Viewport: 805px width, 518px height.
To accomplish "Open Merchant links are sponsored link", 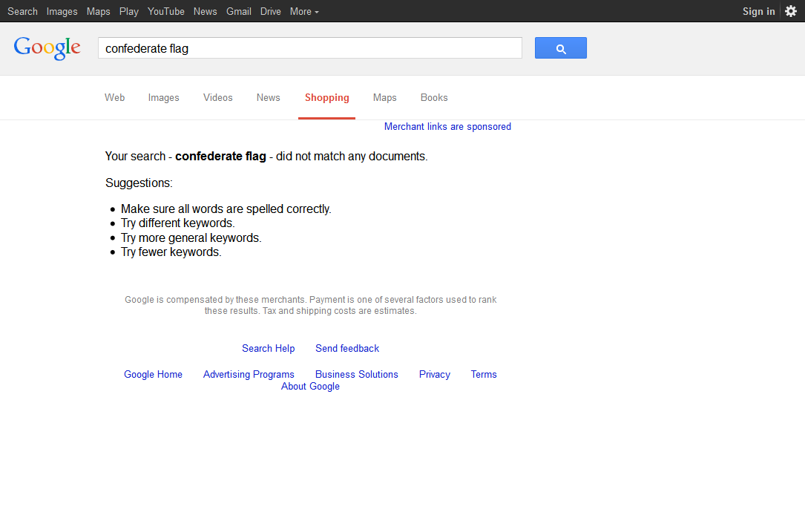I will [447, 127].
